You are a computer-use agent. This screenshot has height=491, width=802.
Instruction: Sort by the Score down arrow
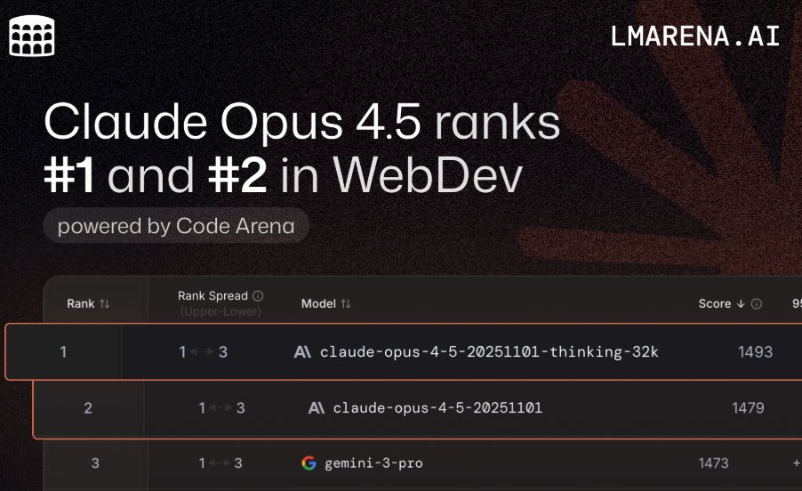coord(741,304)
